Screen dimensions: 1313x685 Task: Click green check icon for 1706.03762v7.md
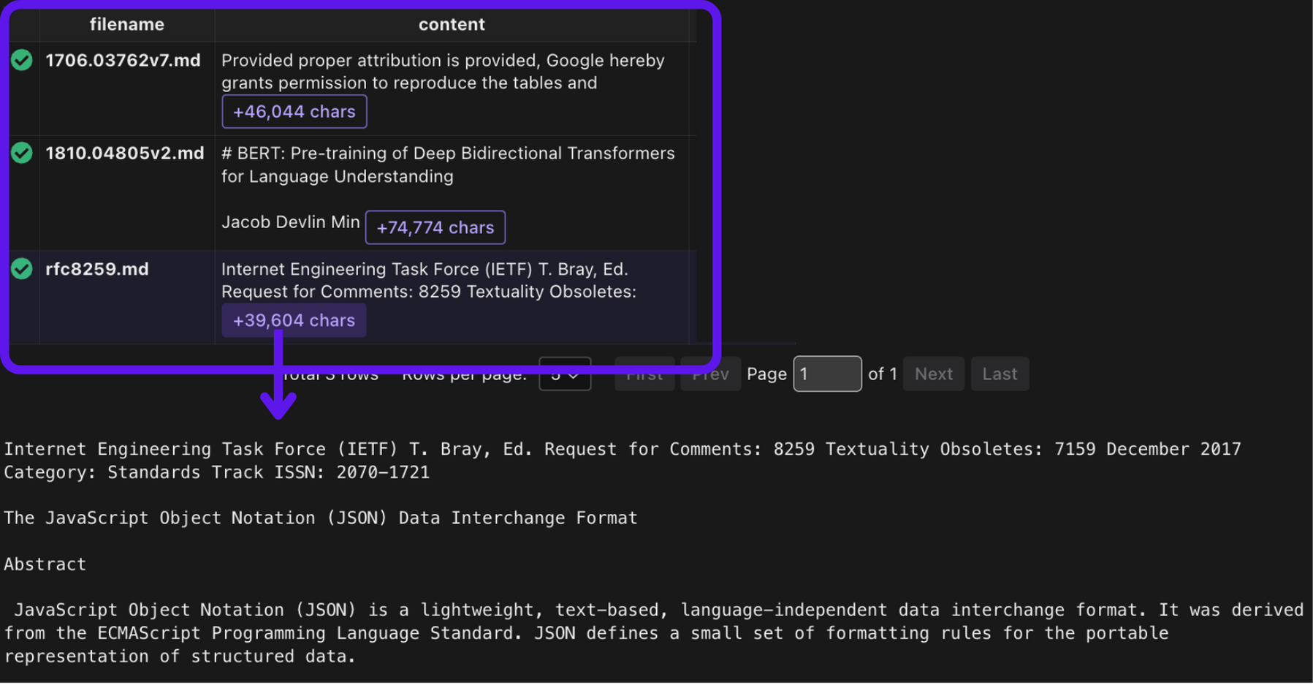[x=22, y=60]
